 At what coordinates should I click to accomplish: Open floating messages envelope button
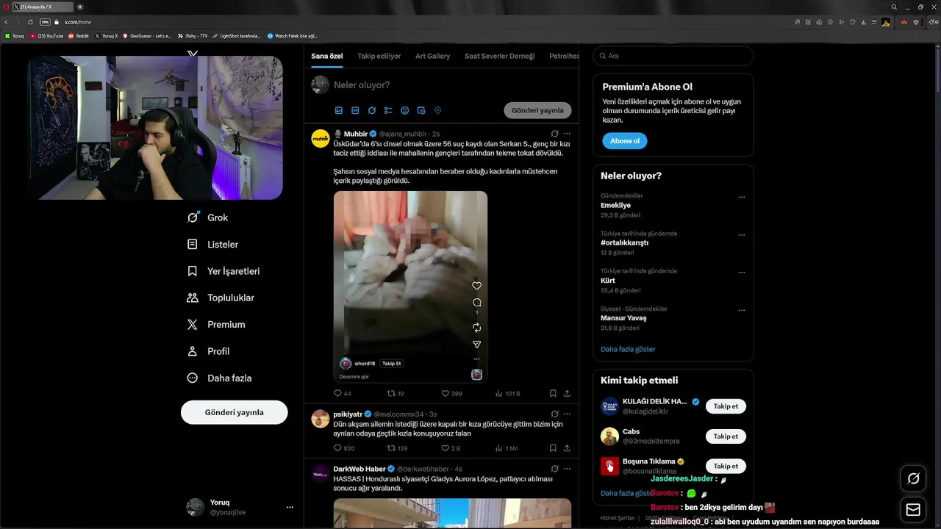913,509
